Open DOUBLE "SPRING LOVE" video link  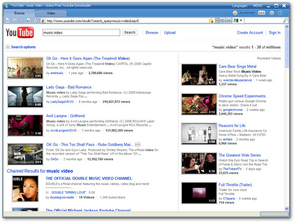pyautogui.click(x=69, y=193)
